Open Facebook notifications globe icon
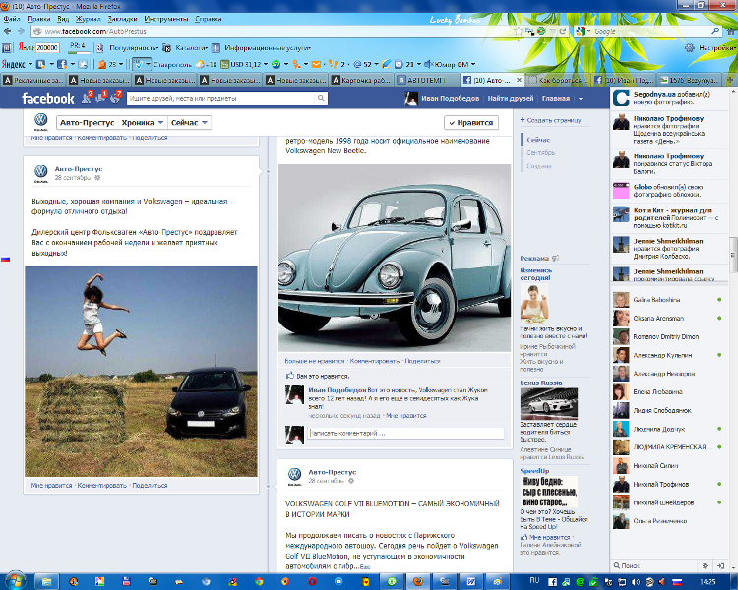This screenshot has width=738, height=590. 115,98
